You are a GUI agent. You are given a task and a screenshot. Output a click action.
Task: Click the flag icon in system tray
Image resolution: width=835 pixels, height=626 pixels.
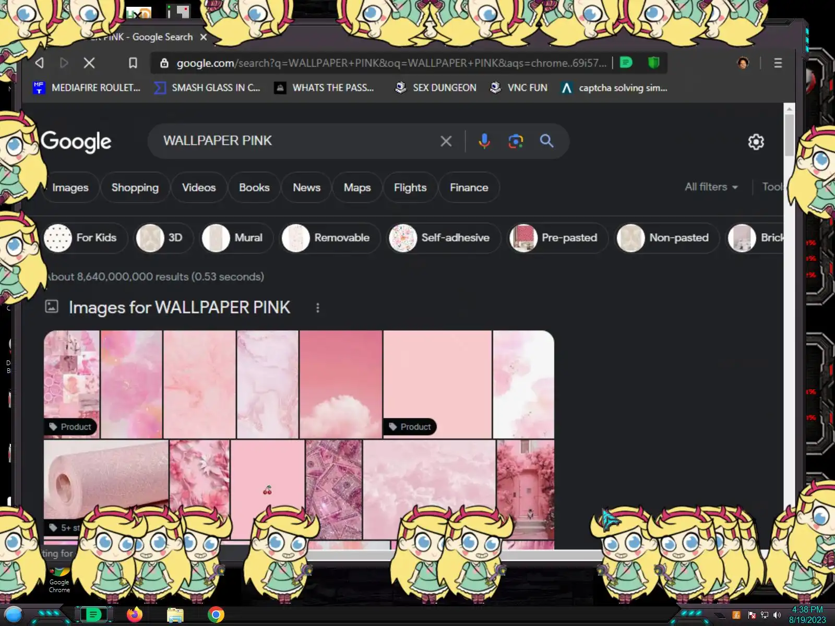(751, 615)
